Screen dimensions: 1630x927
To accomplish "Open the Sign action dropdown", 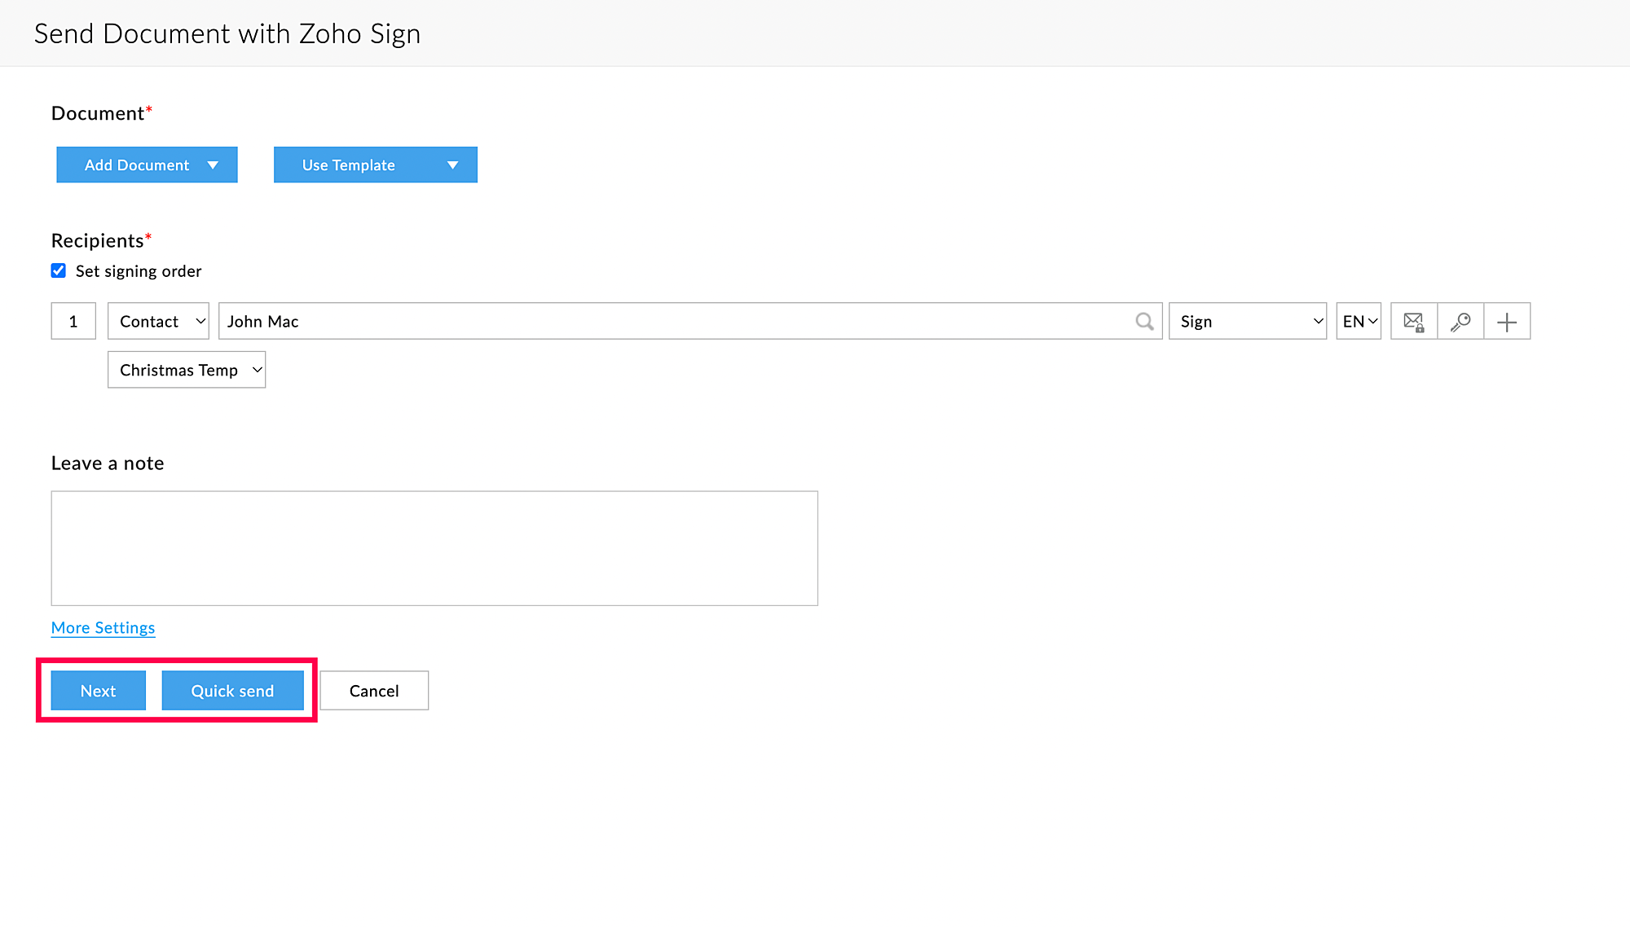I will click(1248, 321).
